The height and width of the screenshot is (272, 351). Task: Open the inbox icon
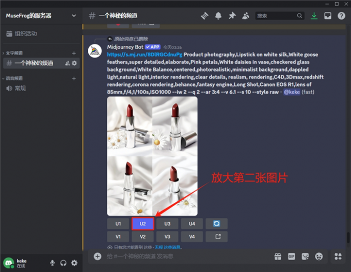[328, 15]
